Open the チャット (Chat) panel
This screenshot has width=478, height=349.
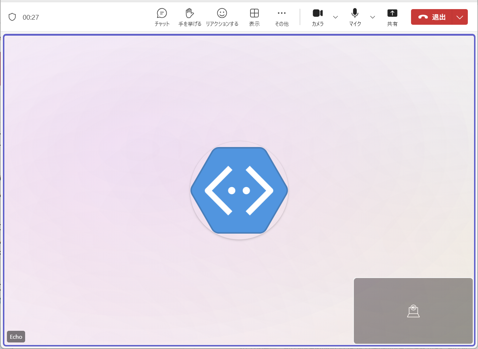162,17
